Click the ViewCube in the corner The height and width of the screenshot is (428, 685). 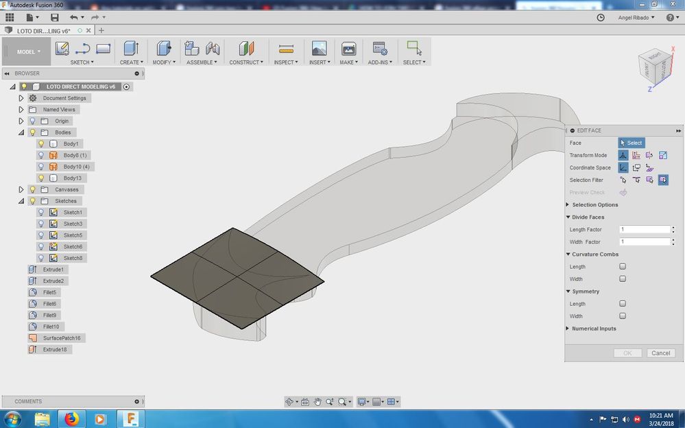pos(653,67)
